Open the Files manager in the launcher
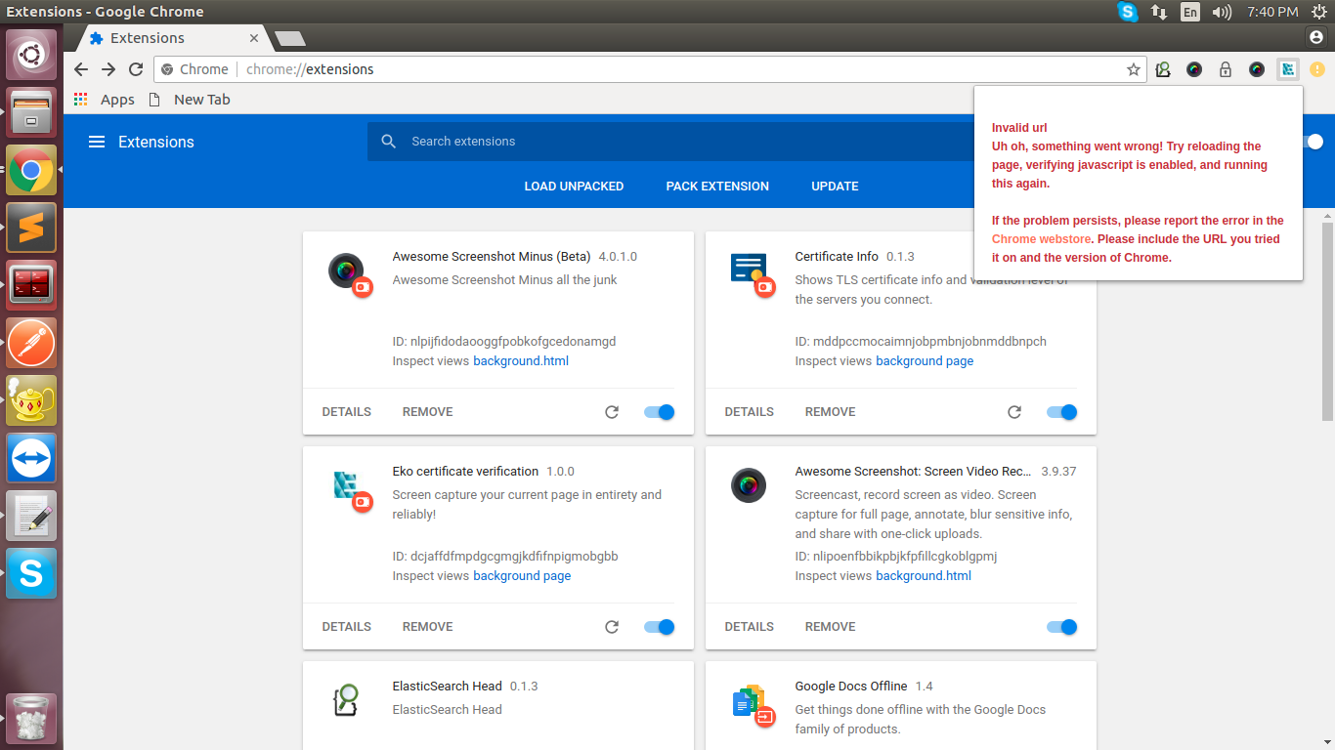 coord(31,111)
